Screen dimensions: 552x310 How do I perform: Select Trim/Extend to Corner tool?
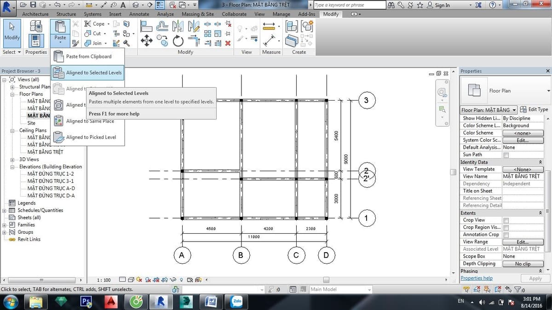[194, 41]
